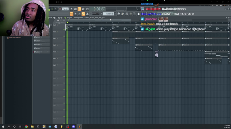Click the step edit pencil icon
The width and height of the screenshot is (231, 129).
coord(79,14)
